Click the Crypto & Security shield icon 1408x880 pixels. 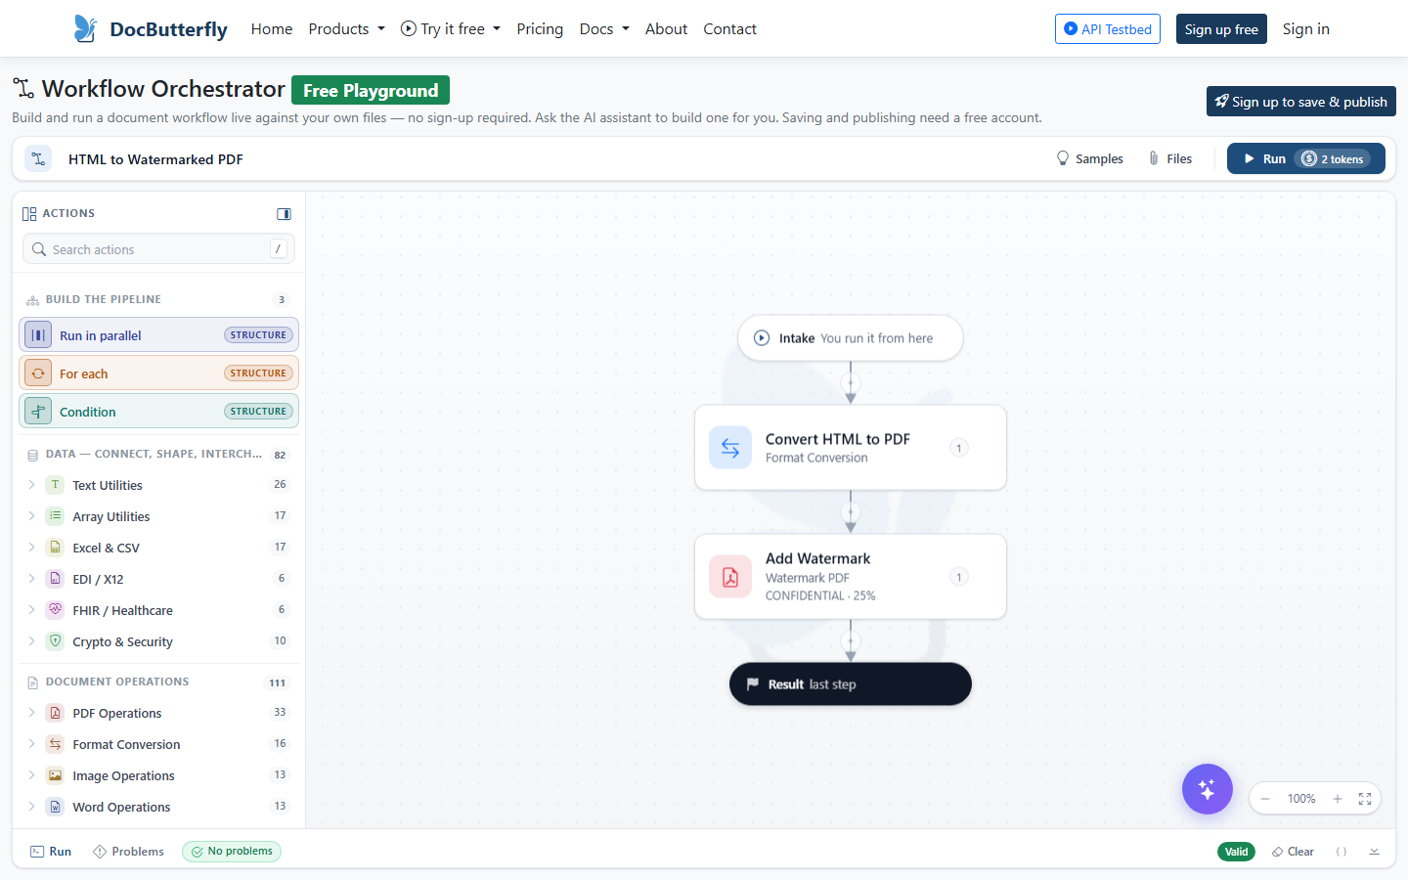[x=56, y=641]
